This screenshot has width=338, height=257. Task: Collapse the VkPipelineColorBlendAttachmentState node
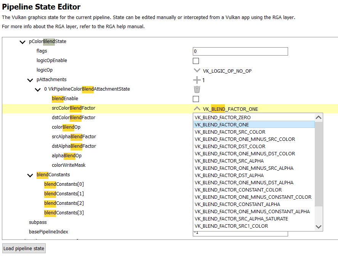coord(38,89)
